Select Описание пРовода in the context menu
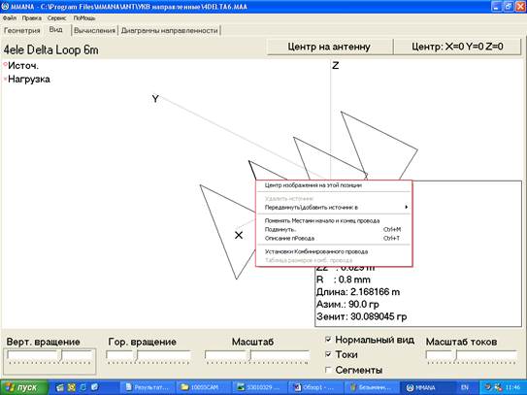The image size is (527, 395). [333, 239]
